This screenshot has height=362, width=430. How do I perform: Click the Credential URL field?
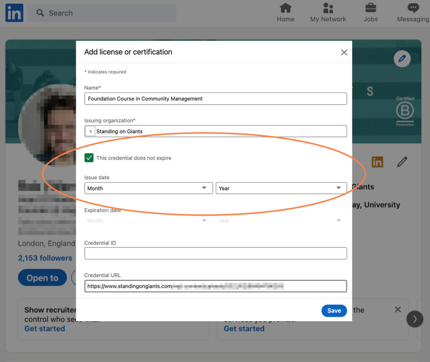[x=215, y=286]
